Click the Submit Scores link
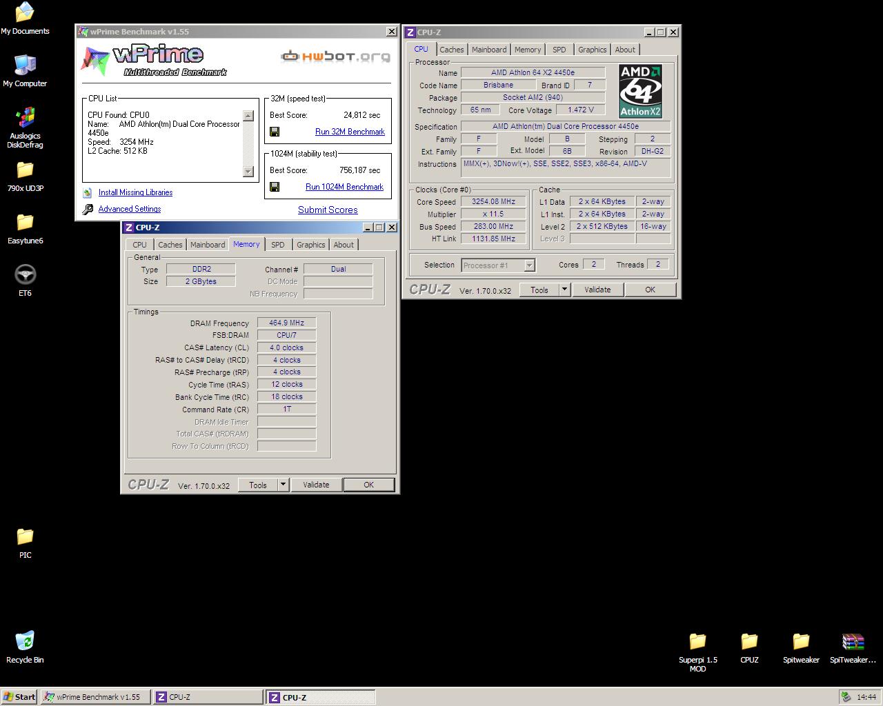 (x=328, y=210)
